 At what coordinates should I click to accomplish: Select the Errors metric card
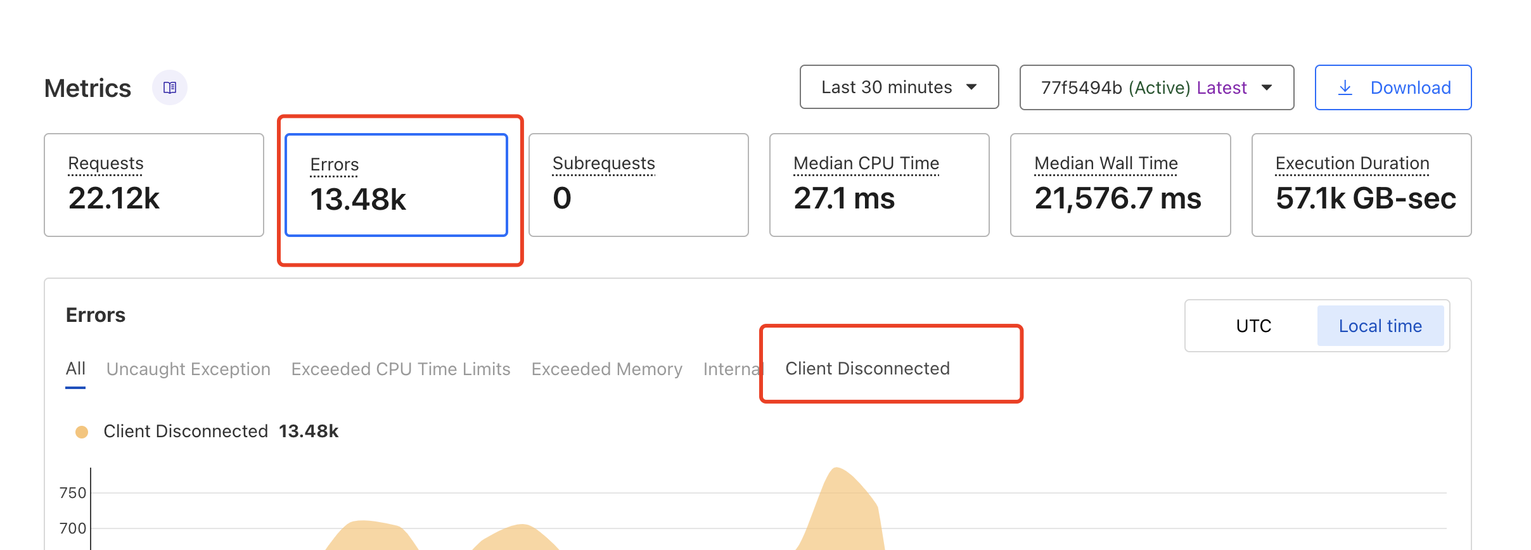[397, 185]
